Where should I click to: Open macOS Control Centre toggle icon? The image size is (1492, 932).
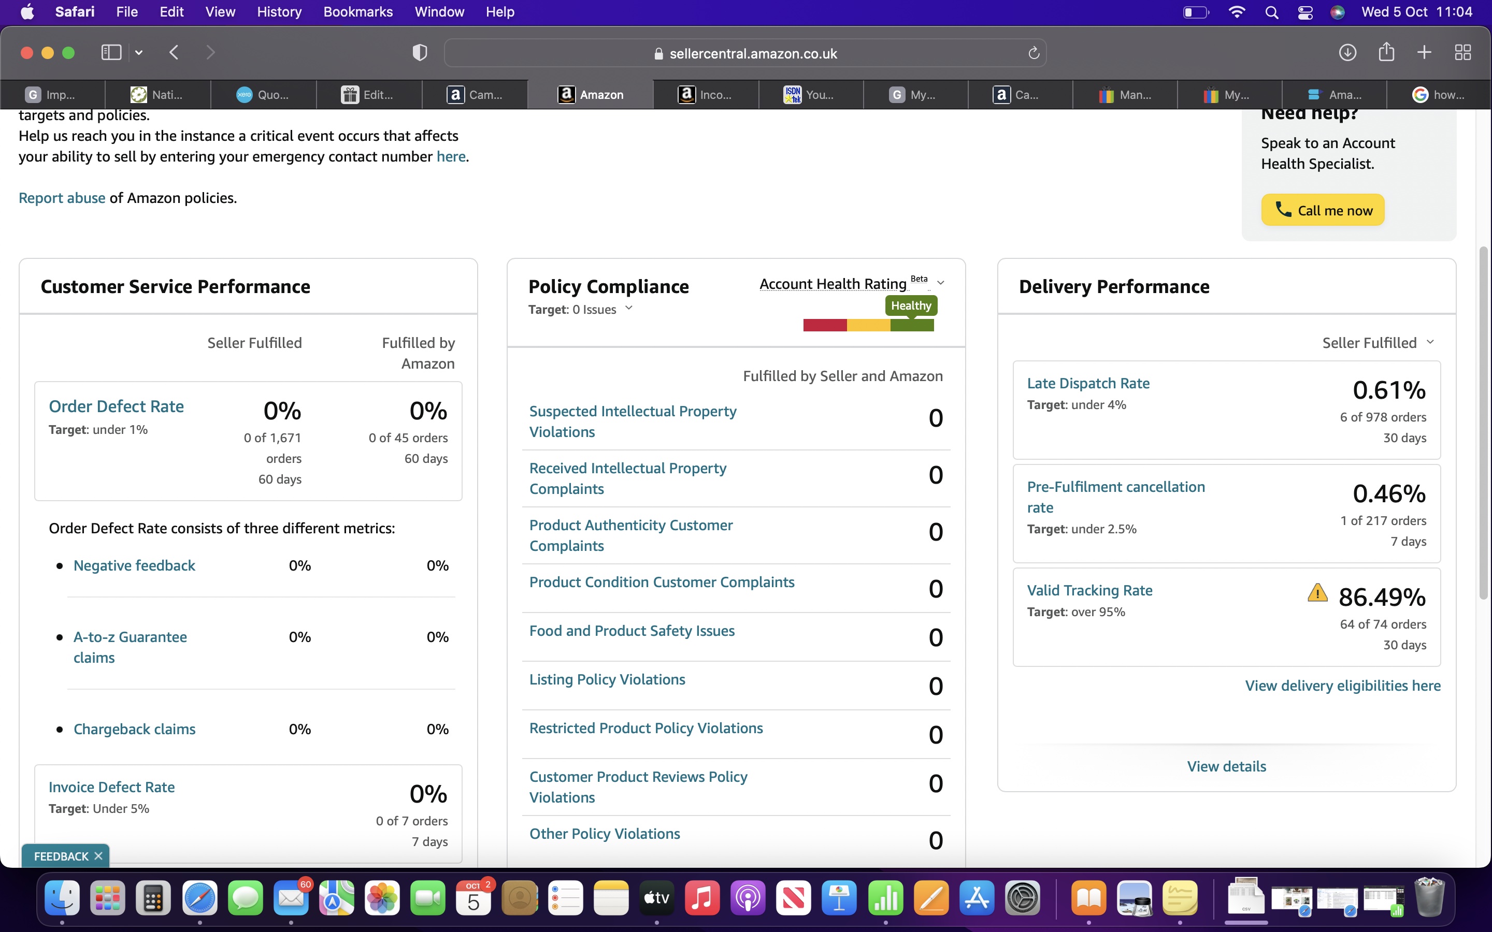pos(1304,12)
